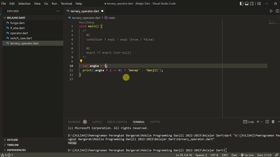Click the problems count badge
Image resolution: width=280 pixels, height=157 pixels.
(x=85, y=122)
